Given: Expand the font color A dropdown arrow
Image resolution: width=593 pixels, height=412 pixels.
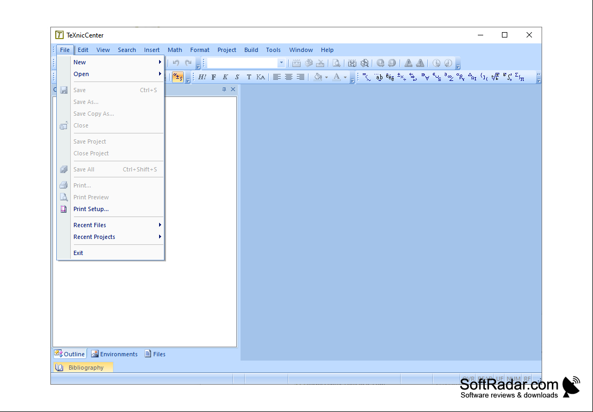Looking at the screenshot, I should (345, 77).
